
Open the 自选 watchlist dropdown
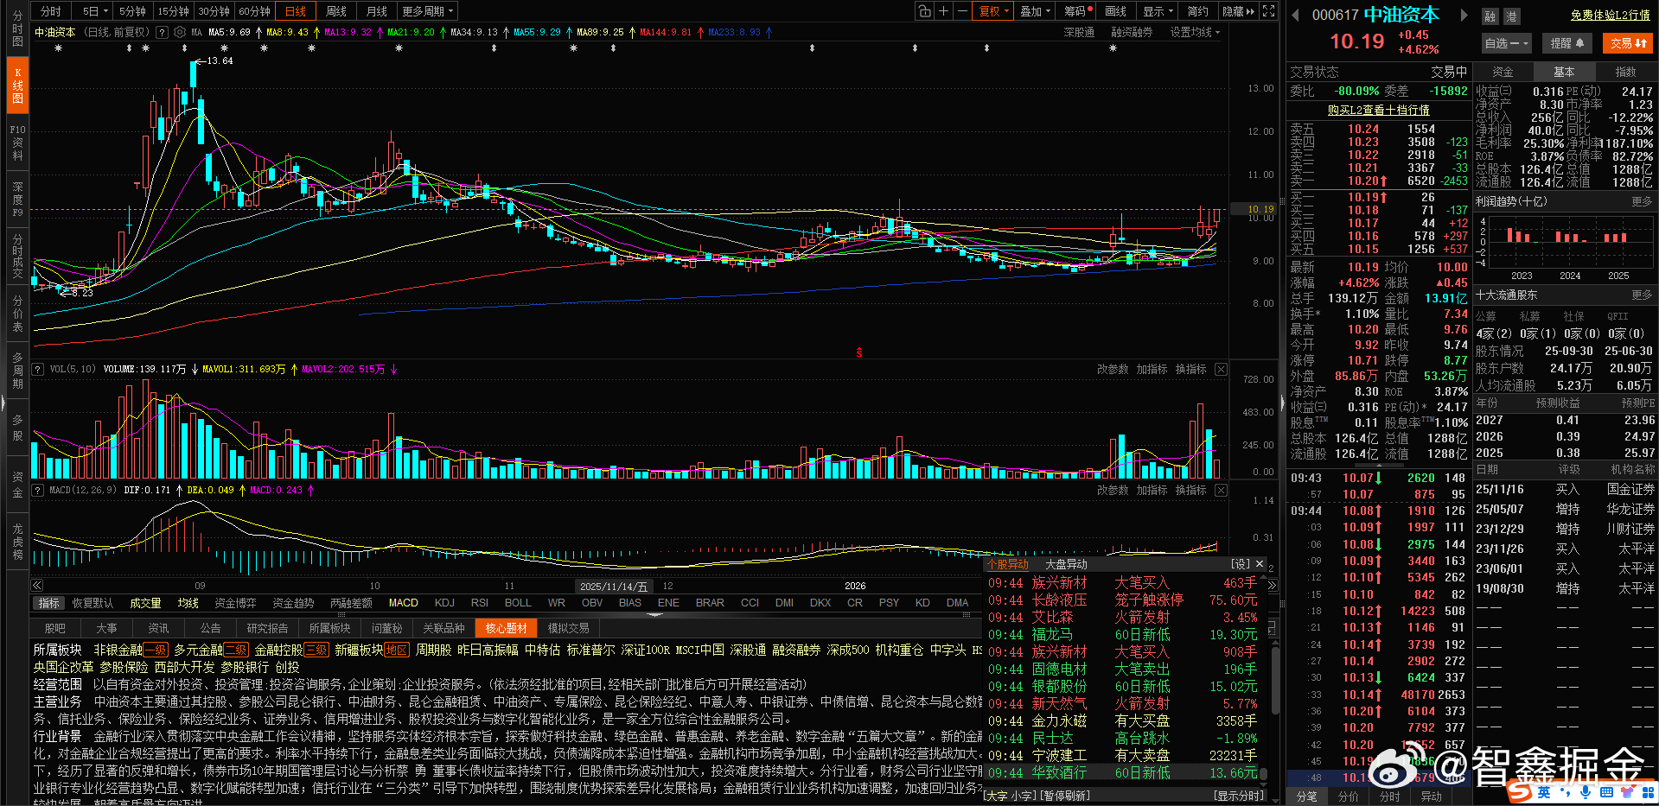[1506, 43]
